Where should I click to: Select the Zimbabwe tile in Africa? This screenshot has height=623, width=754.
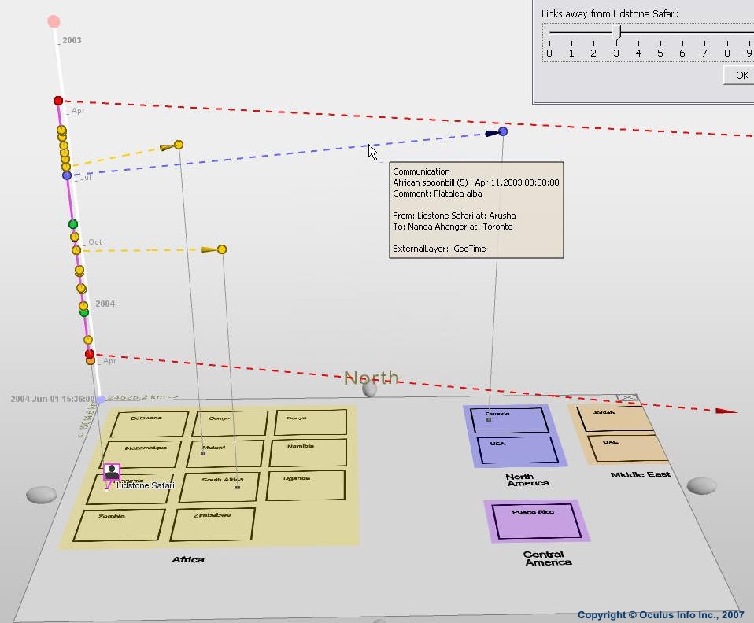coord(212,524)
